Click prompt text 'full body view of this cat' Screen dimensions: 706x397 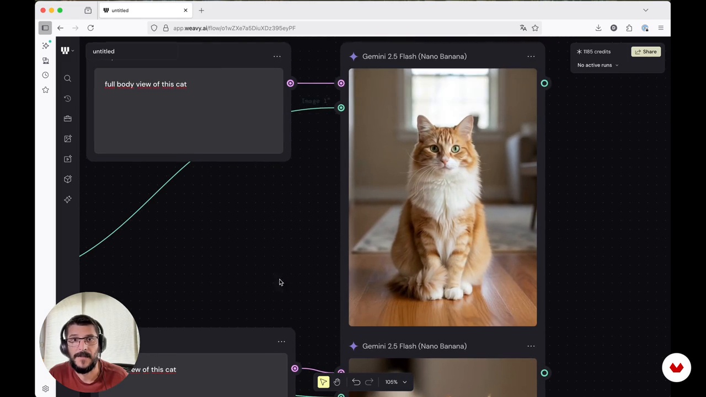(x=146, y=84)
